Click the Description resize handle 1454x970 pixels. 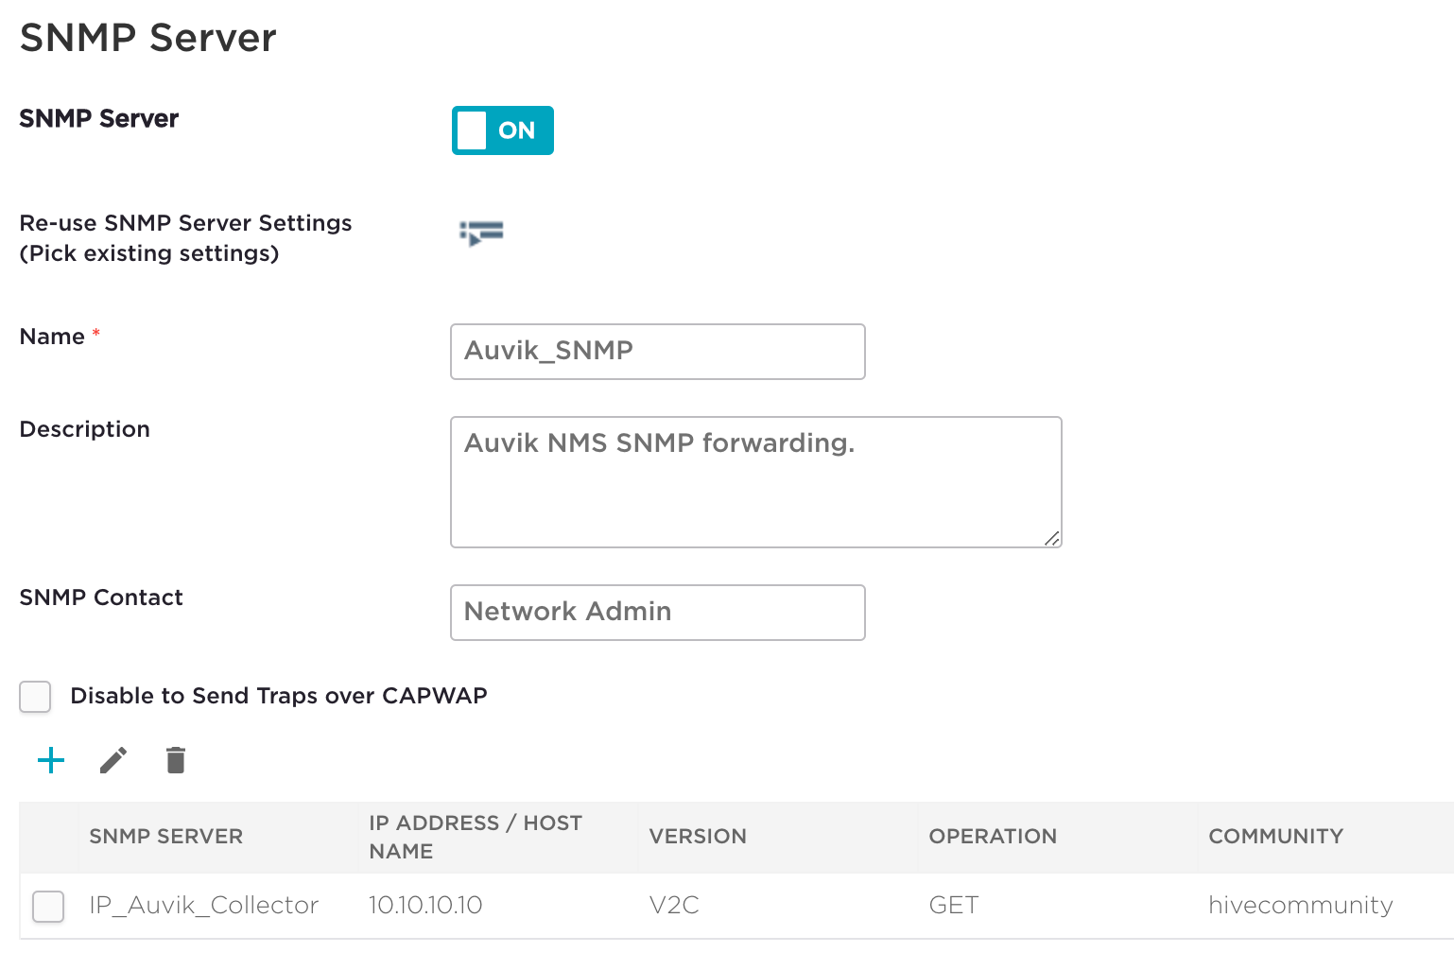tap(1051, 539)
